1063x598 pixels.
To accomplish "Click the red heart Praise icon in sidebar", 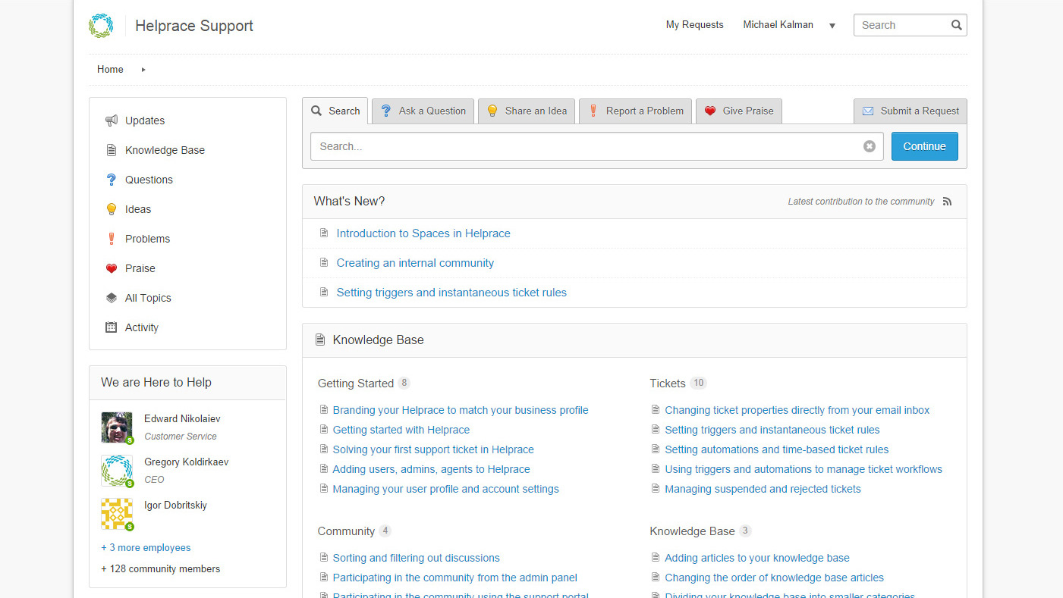I will [x=112, y=268].
